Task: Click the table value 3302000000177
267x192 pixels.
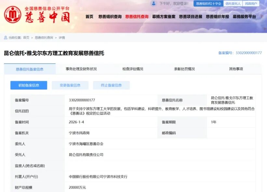Action: point(82,100)
